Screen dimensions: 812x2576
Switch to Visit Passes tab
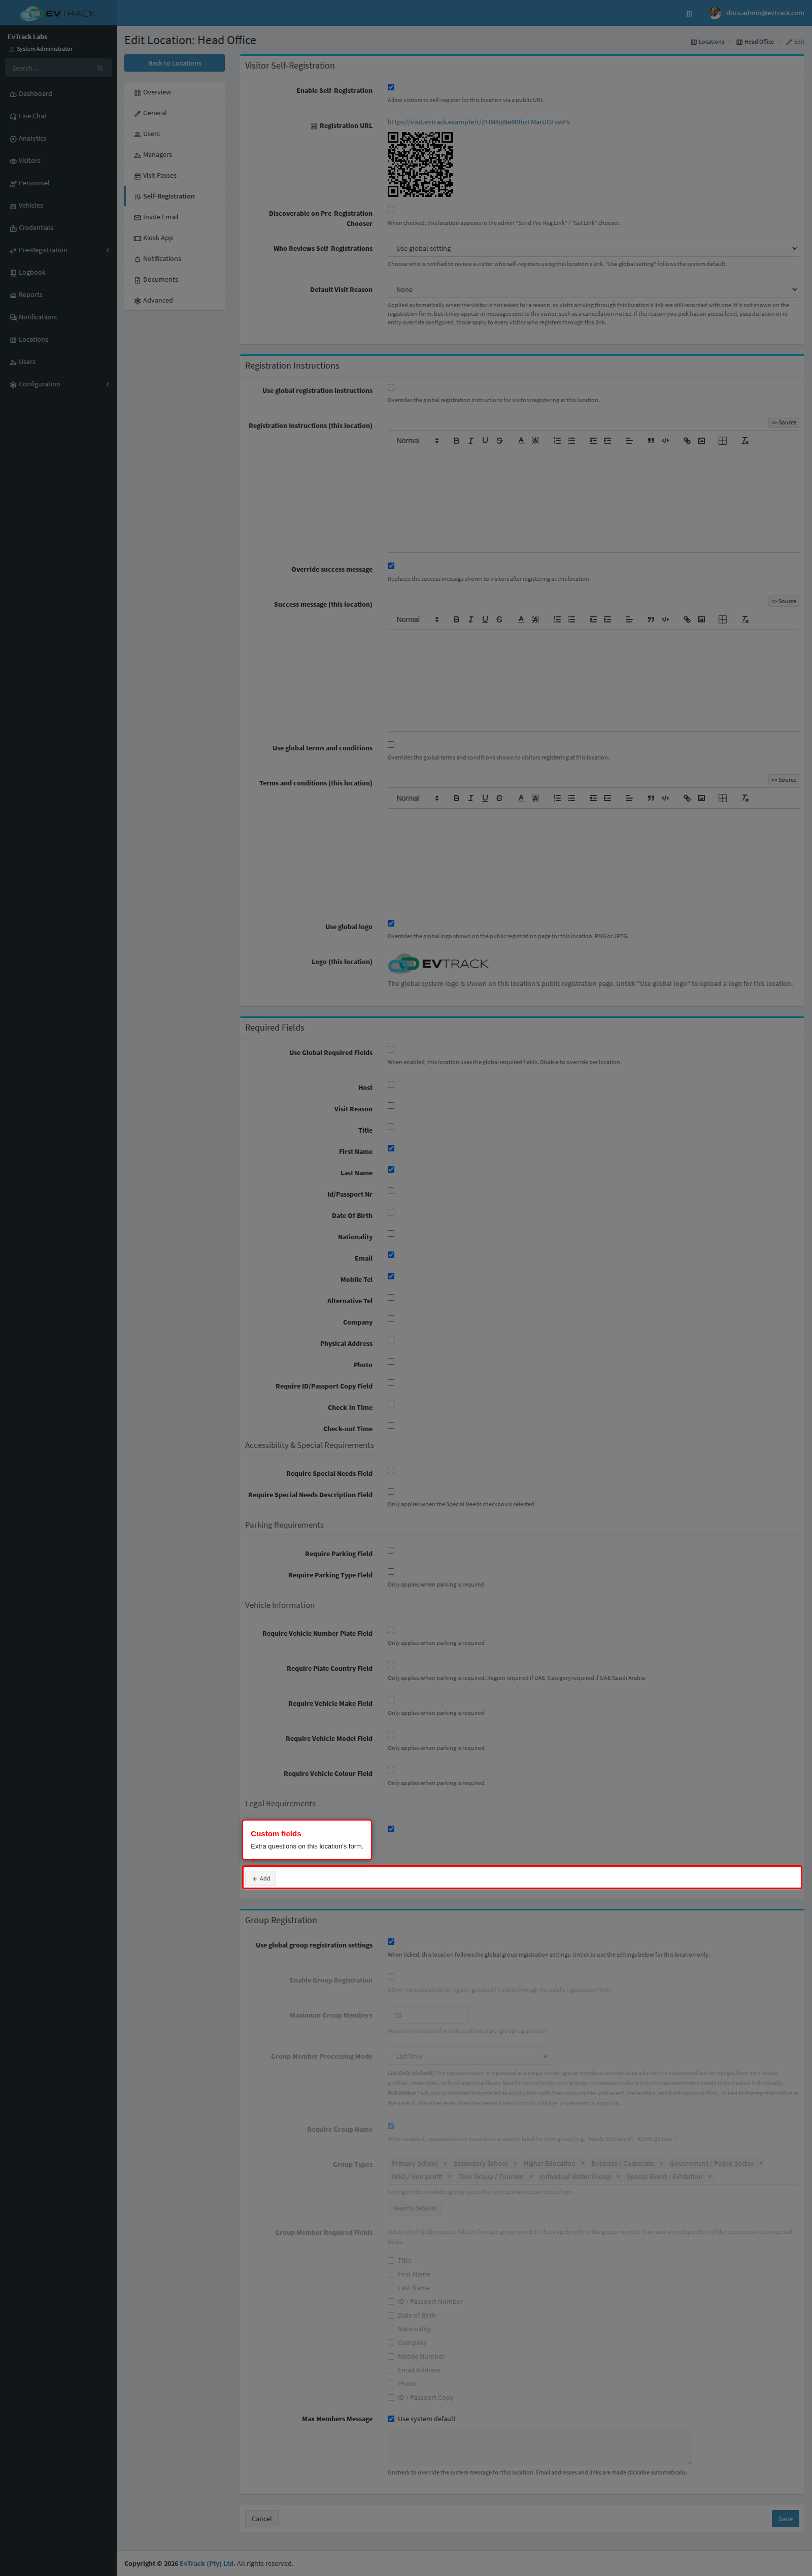(x=174, y=176)
